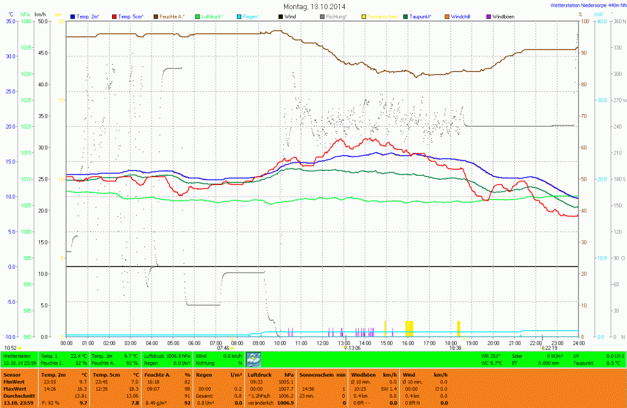Click the 12:00 mark on time axis
The image size is (627, 408).
pos(322,343)
